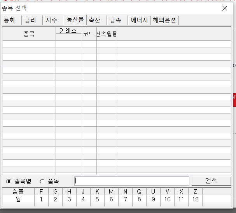Viewport: 236px width, 213px height.
Task: Select month symbol F cell
Action: click(x=41, y=192)
